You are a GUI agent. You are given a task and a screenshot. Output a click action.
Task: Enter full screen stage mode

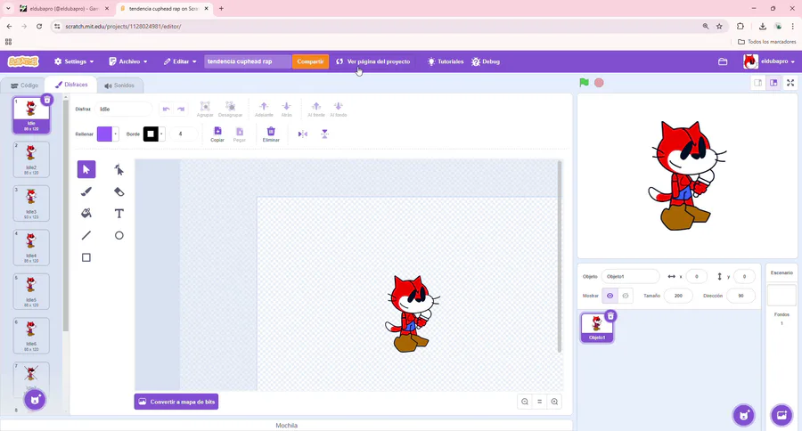[x=790, y=83]
